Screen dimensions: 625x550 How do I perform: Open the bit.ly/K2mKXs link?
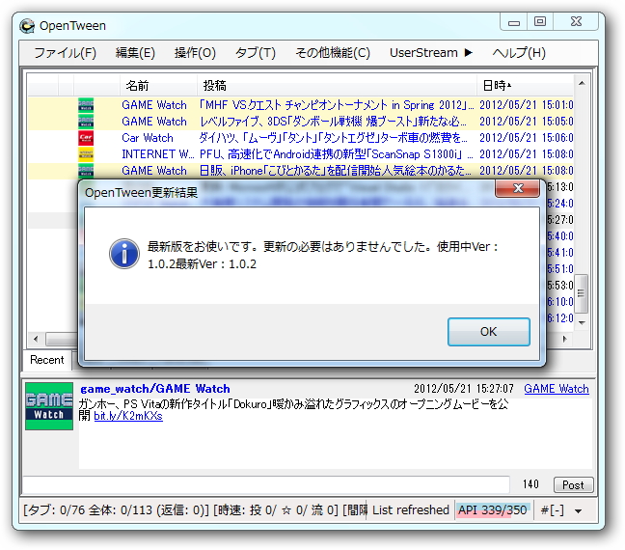(128, 416)
